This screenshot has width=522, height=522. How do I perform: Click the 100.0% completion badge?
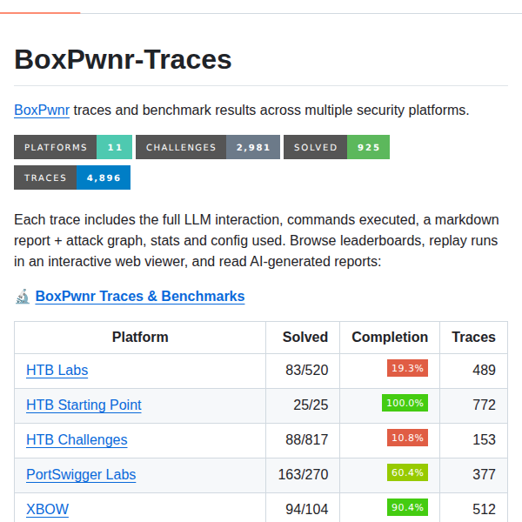pos(405,403)
